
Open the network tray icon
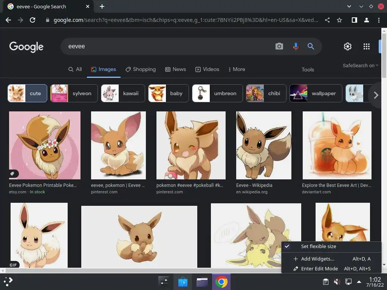coord(348,282)
